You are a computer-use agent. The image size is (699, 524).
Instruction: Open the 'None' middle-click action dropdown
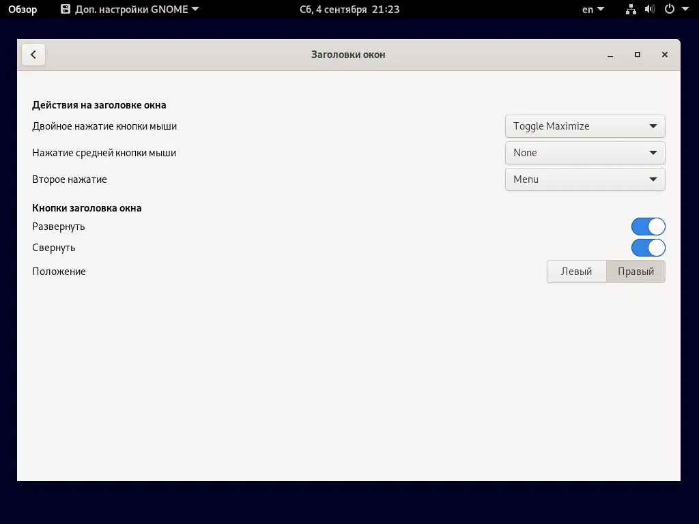point(584,152)
